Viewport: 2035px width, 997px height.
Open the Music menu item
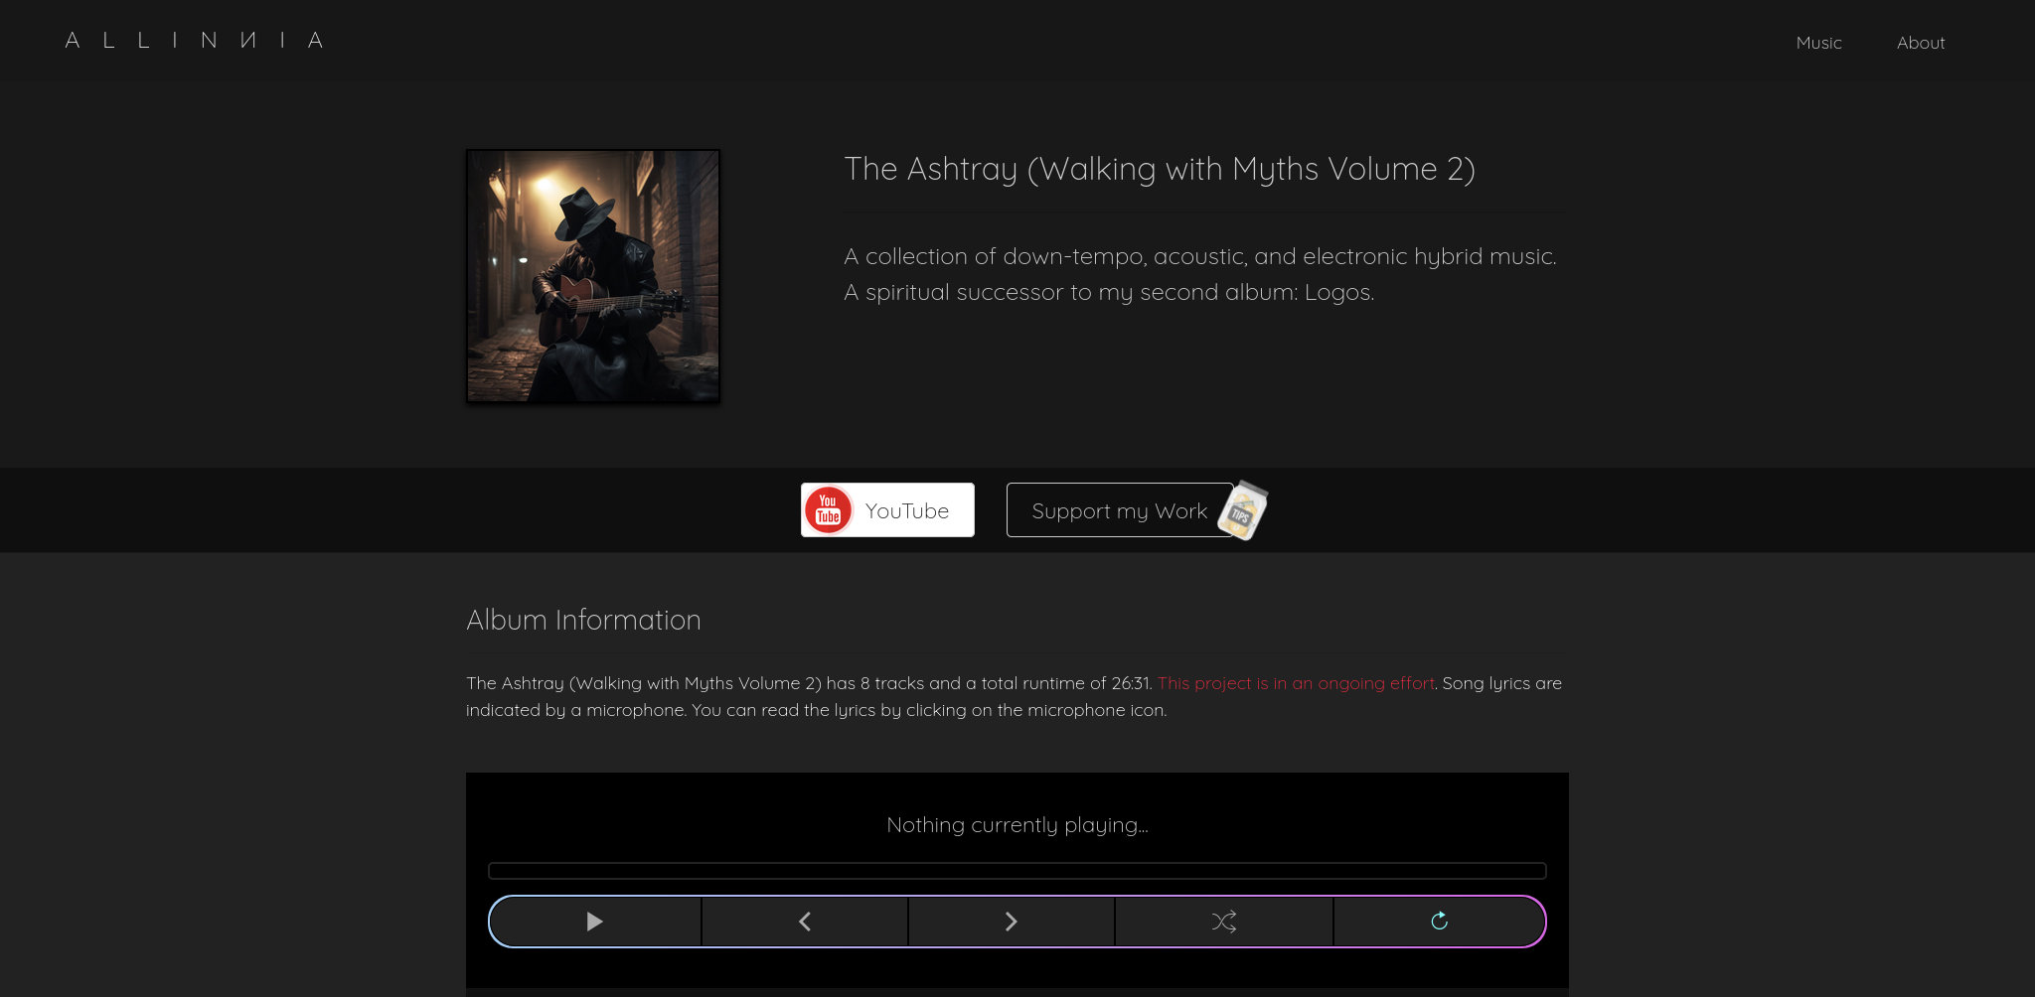tap(1818, 43)
